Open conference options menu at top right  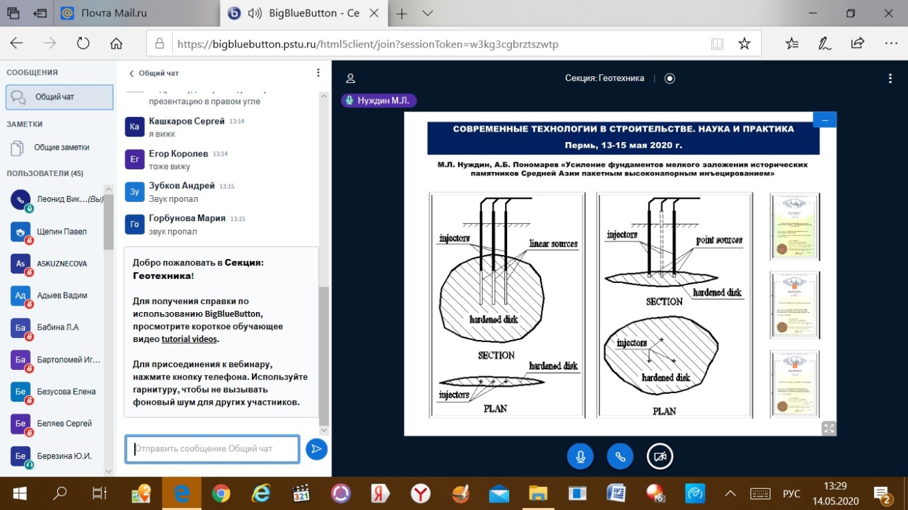tap(890, 79)
